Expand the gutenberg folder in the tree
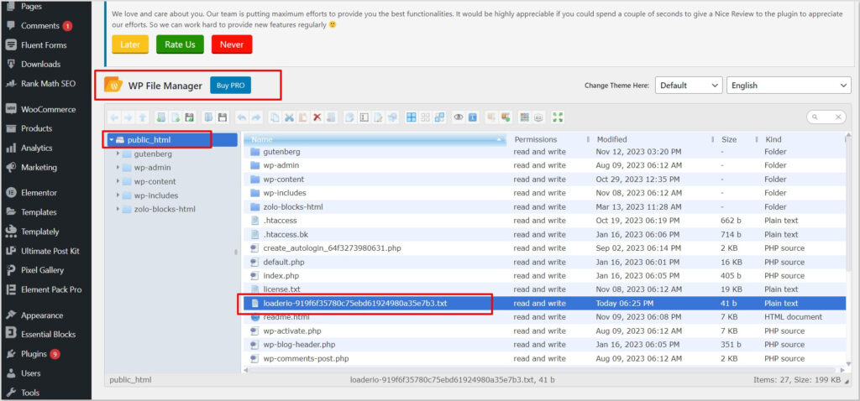This screenshot has width=860, height=401. [118, 154]
